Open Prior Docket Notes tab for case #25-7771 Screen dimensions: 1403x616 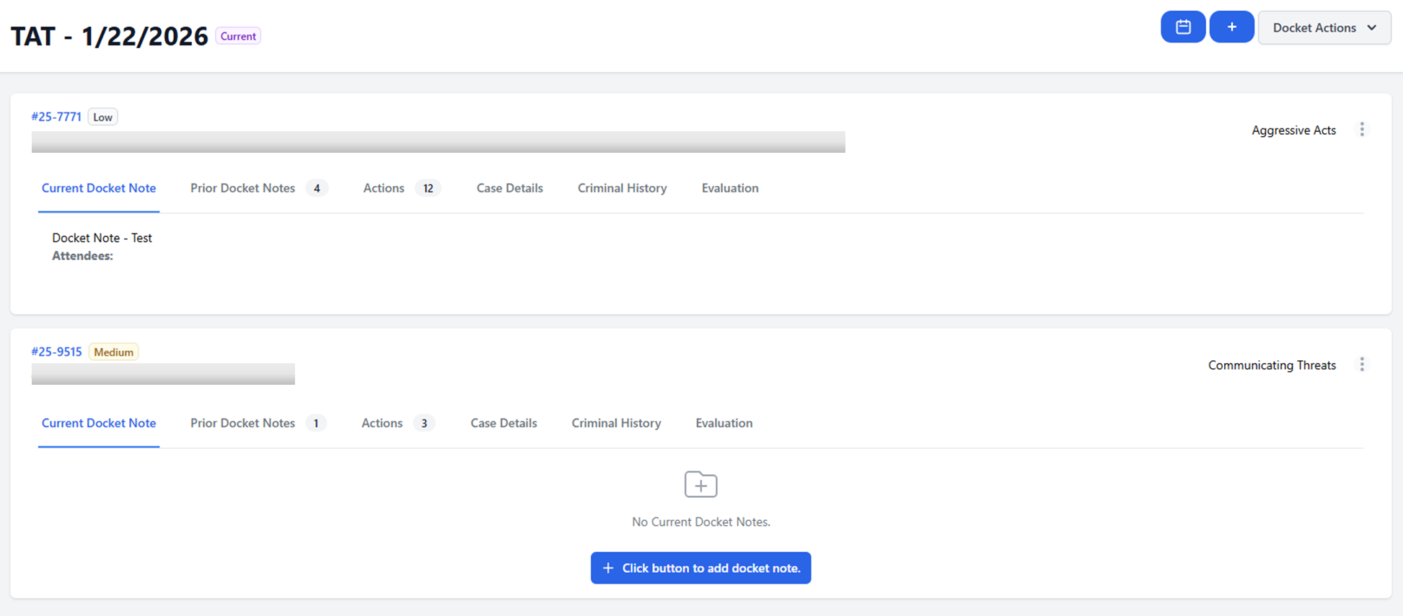[x=243, y=188]
